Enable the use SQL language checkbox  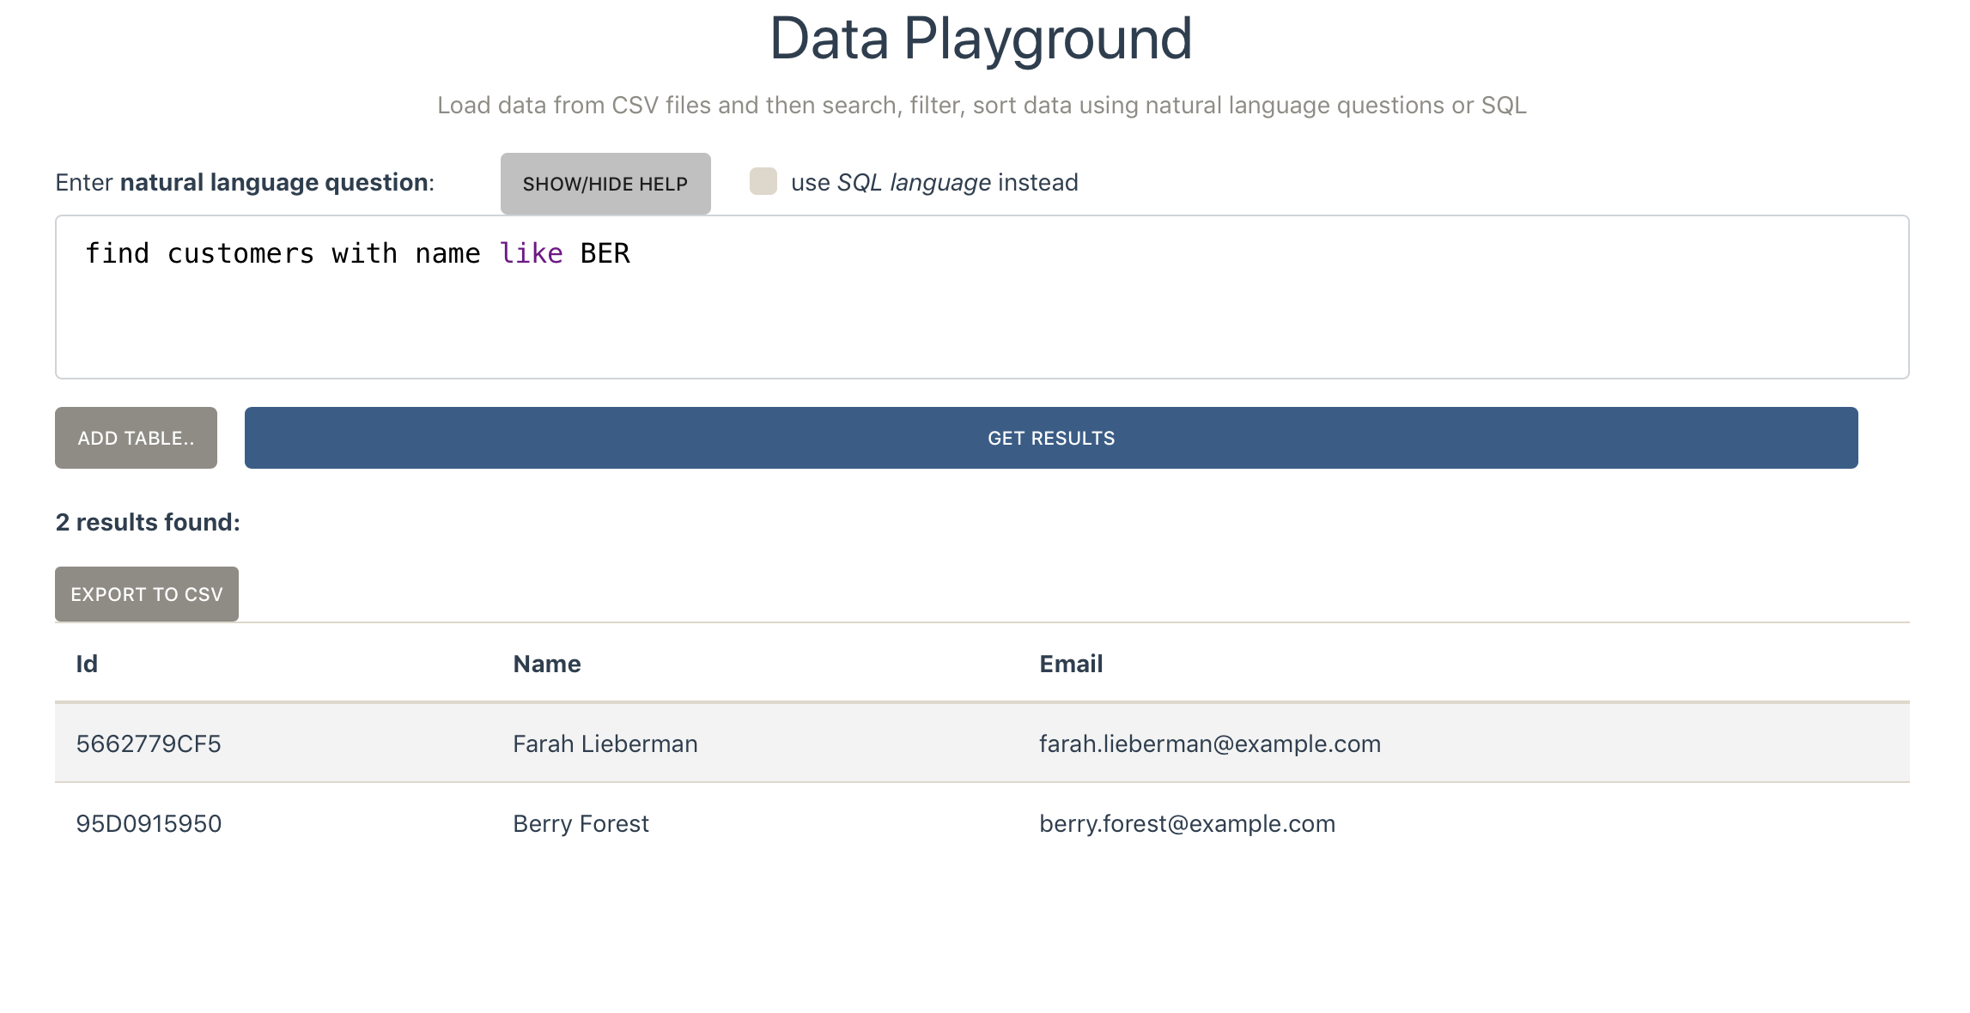[x=763, y=182]
